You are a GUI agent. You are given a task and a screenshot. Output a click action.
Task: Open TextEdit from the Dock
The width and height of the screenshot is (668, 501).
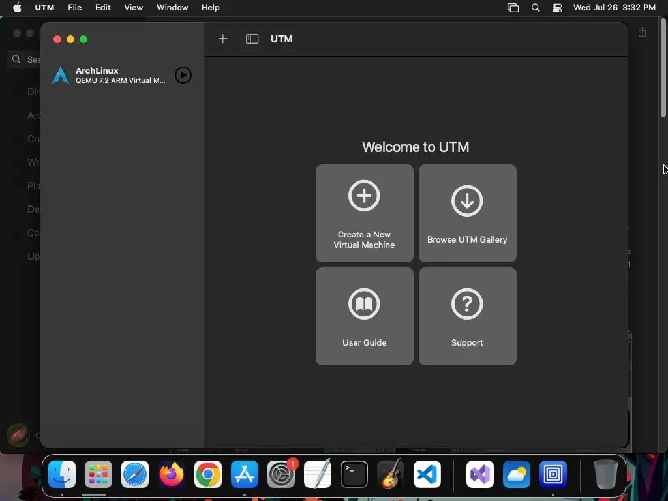[318, 474]
